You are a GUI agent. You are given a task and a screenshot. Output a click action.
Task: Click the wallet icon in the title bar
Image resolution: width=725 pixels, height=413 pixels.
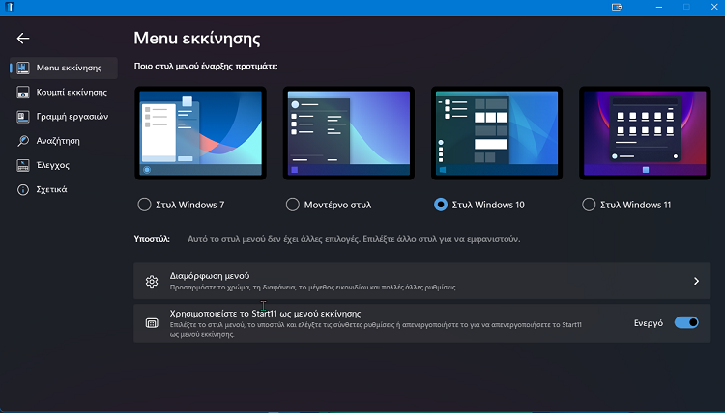pos(617,7)
